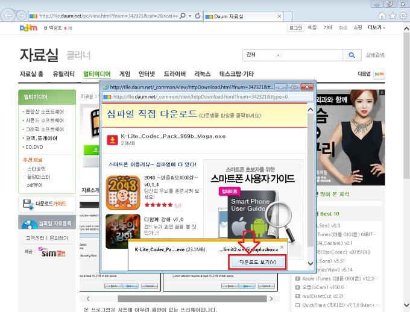
Task: Open 그래픽 소프트웨어 in sidebar
Action: pos(45,129)
